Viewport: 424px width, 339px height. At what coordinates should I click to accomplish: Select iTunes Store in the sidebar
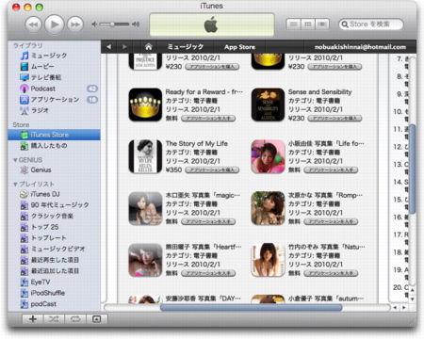click(54, 135)
